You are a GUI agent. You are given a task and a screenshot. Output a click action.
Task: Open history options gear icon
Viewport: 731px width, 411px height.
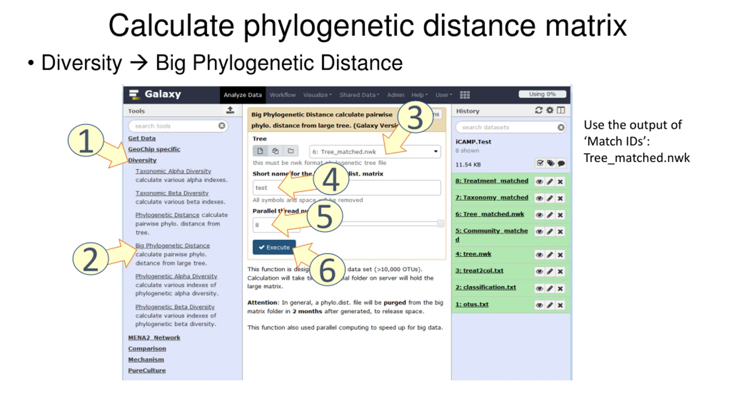tap(550, 110)
